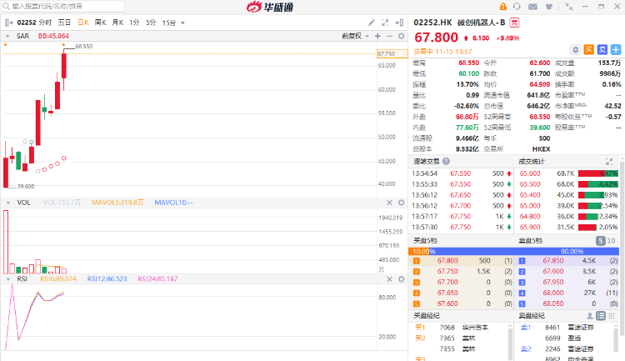Click the blue 卖 sell button

(602, 49)
